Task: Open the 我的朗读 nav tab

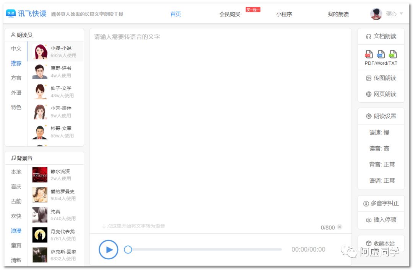Action: pos(338,14)
